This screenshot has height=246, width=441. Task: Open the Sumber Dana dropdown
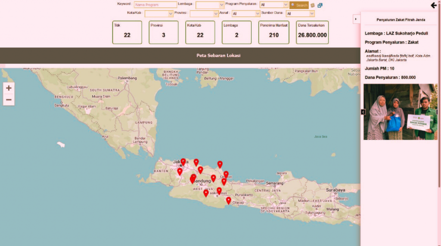click(300, 14)
